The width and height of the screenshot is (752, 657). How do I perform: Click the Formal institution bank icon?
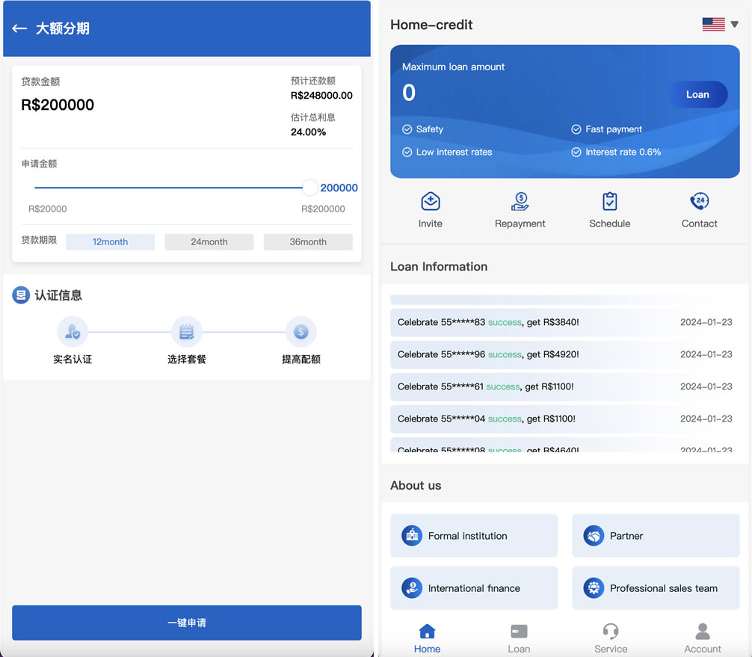pos(411,535)
